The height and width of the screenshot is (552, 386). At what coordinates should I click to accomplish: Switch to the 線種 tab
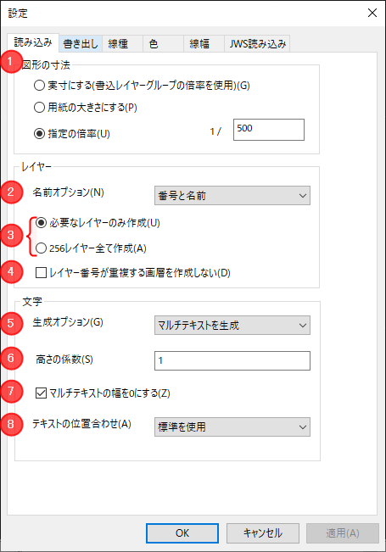[x=122, y=43]
